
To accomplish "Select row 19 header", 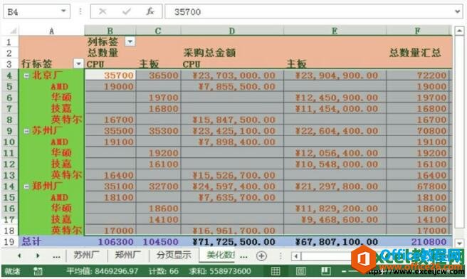I will pos(9,241).
